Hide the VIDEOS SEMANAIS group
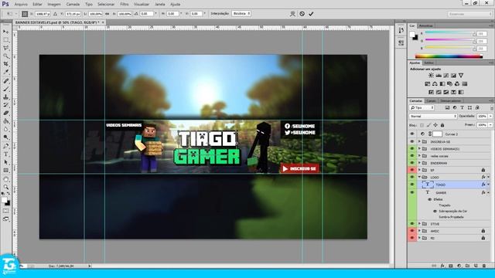The image size is (495, 278). tap(412, 149)
